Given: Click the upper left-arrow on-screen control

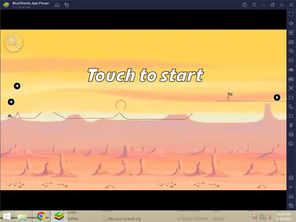Looking at the screenshot, I should (17, 86).
